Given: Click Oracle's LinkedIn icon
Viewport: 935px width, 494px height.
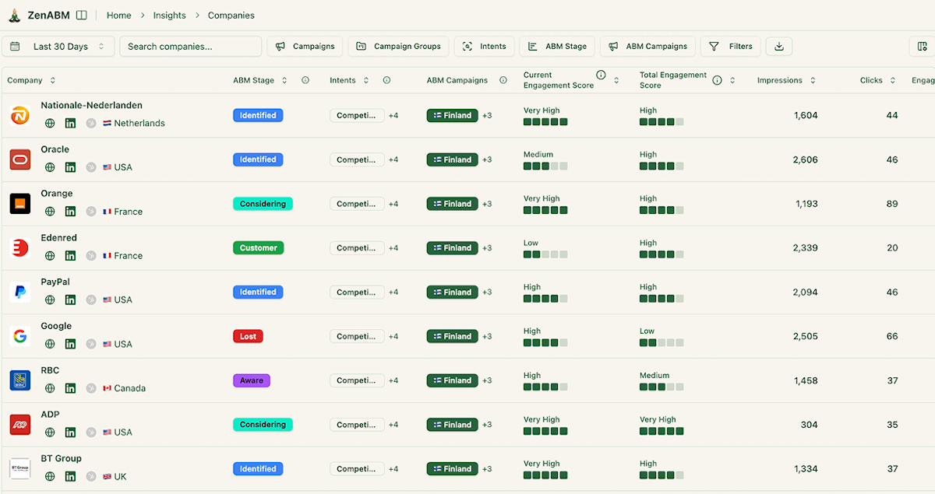Looking at the screenshot, I should (71, 167).
